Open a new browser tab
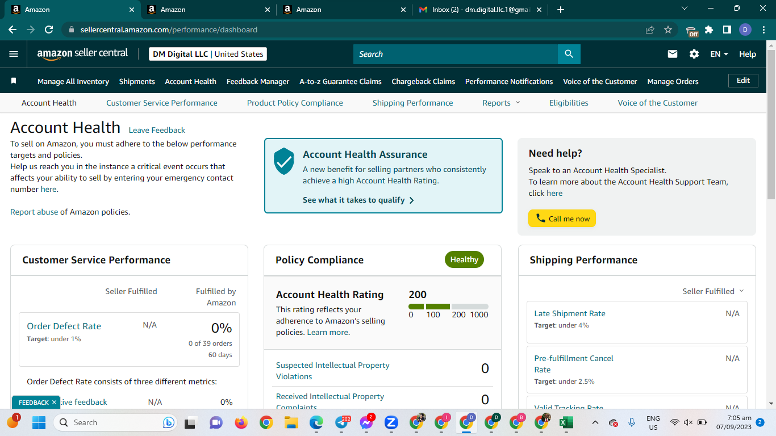The width and height of the screenshot is (776, 436). pos(561,10)
